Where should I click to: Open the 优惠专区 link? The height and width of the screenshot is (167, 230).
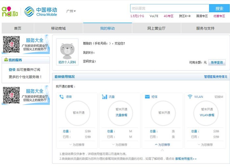(x=219, y=16)
